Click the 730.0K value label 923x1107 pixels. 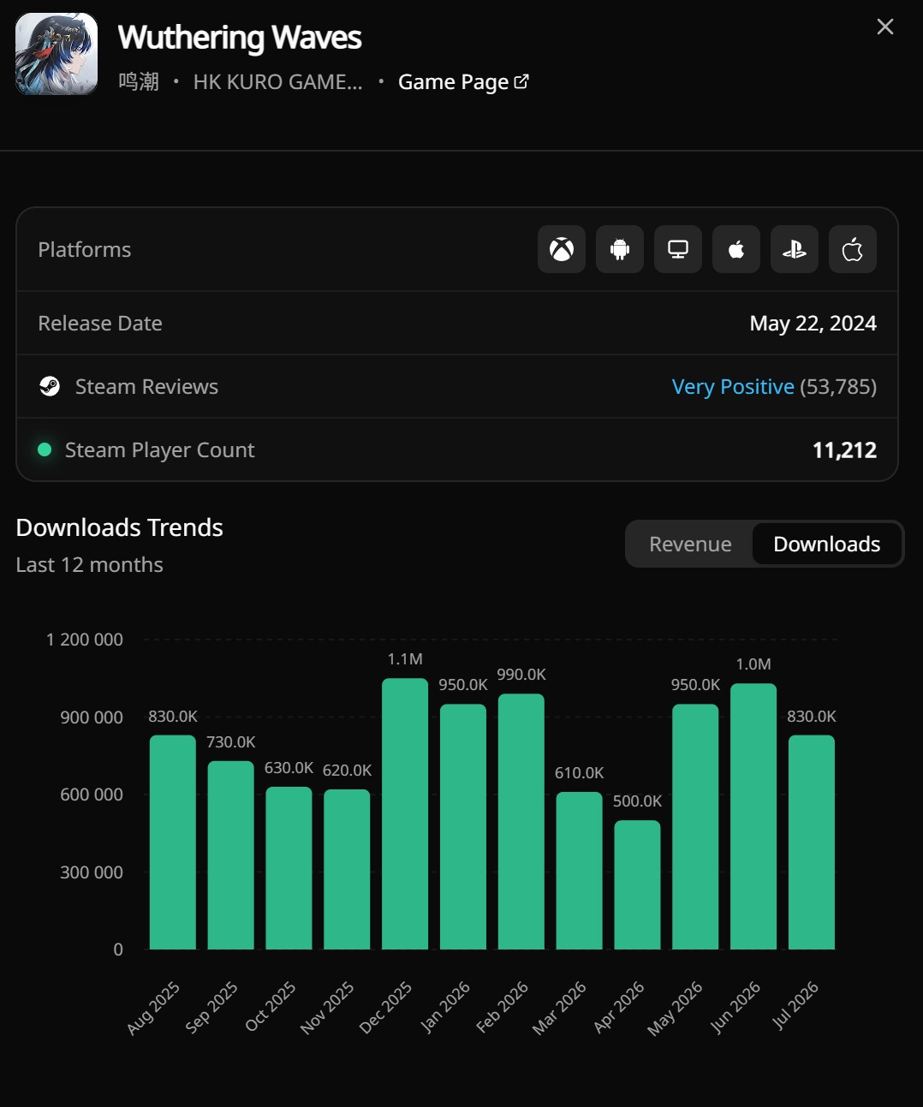(231, 742)
